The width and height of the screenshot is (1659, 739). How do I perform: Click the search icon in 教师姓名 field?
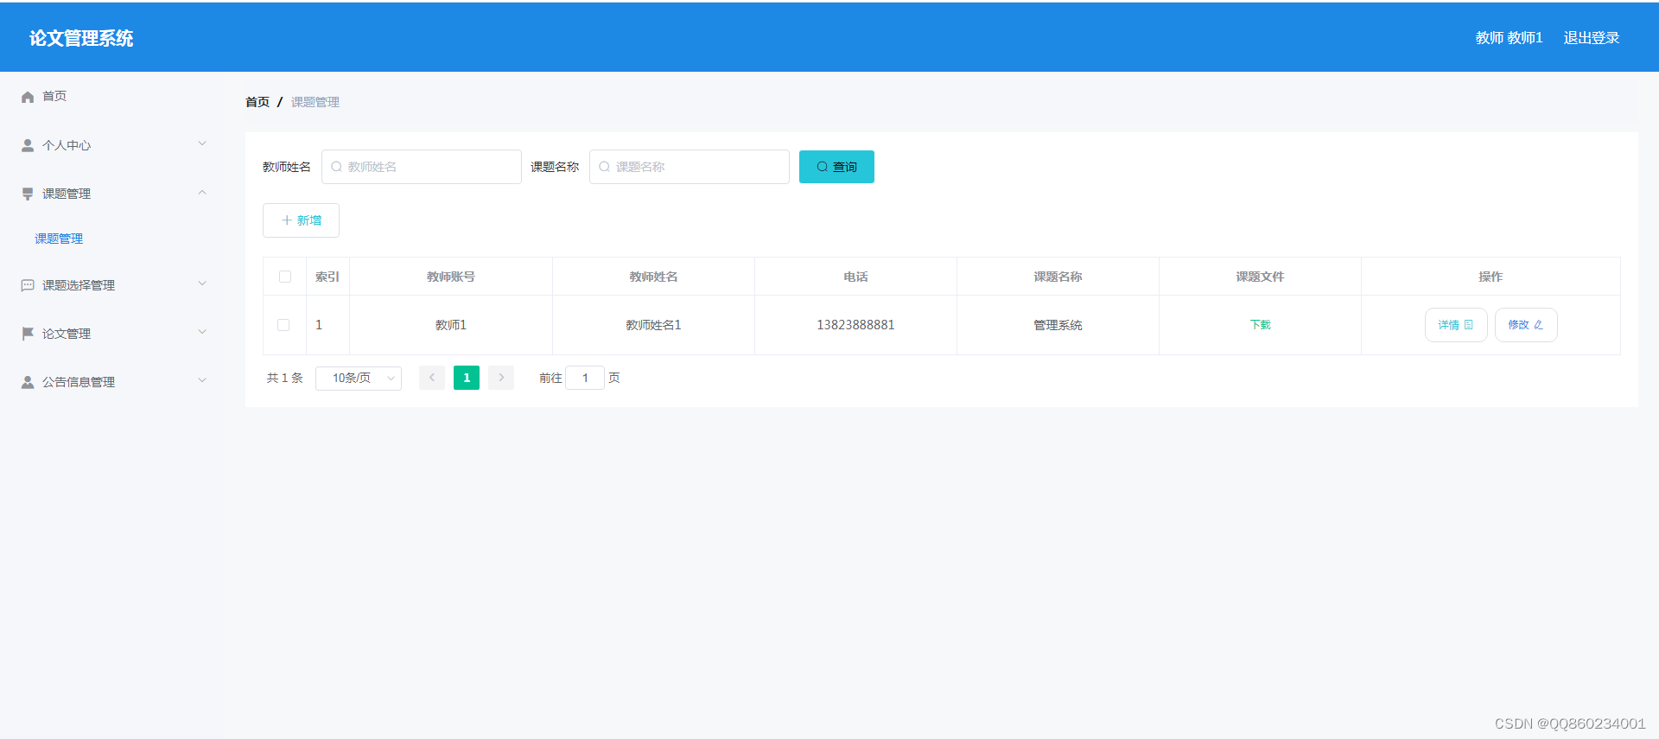coord(337,167)
